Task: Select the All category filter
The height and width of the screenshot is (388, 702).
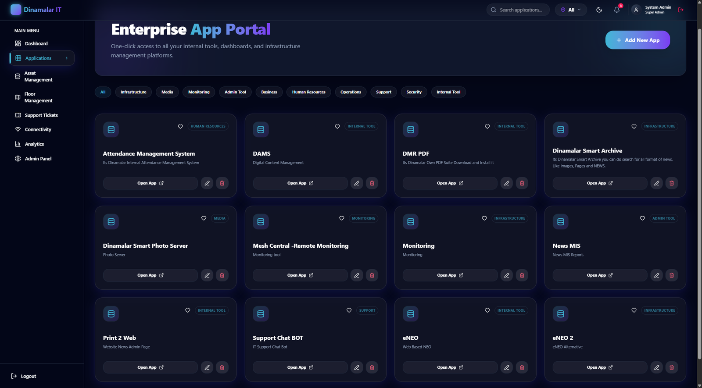Action: [103, 92]
